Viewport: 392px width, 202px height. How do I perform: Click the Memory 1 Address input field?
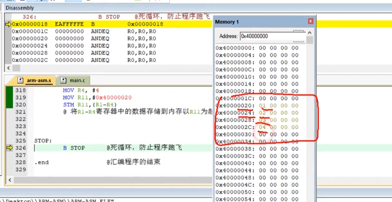pos(272,36)
